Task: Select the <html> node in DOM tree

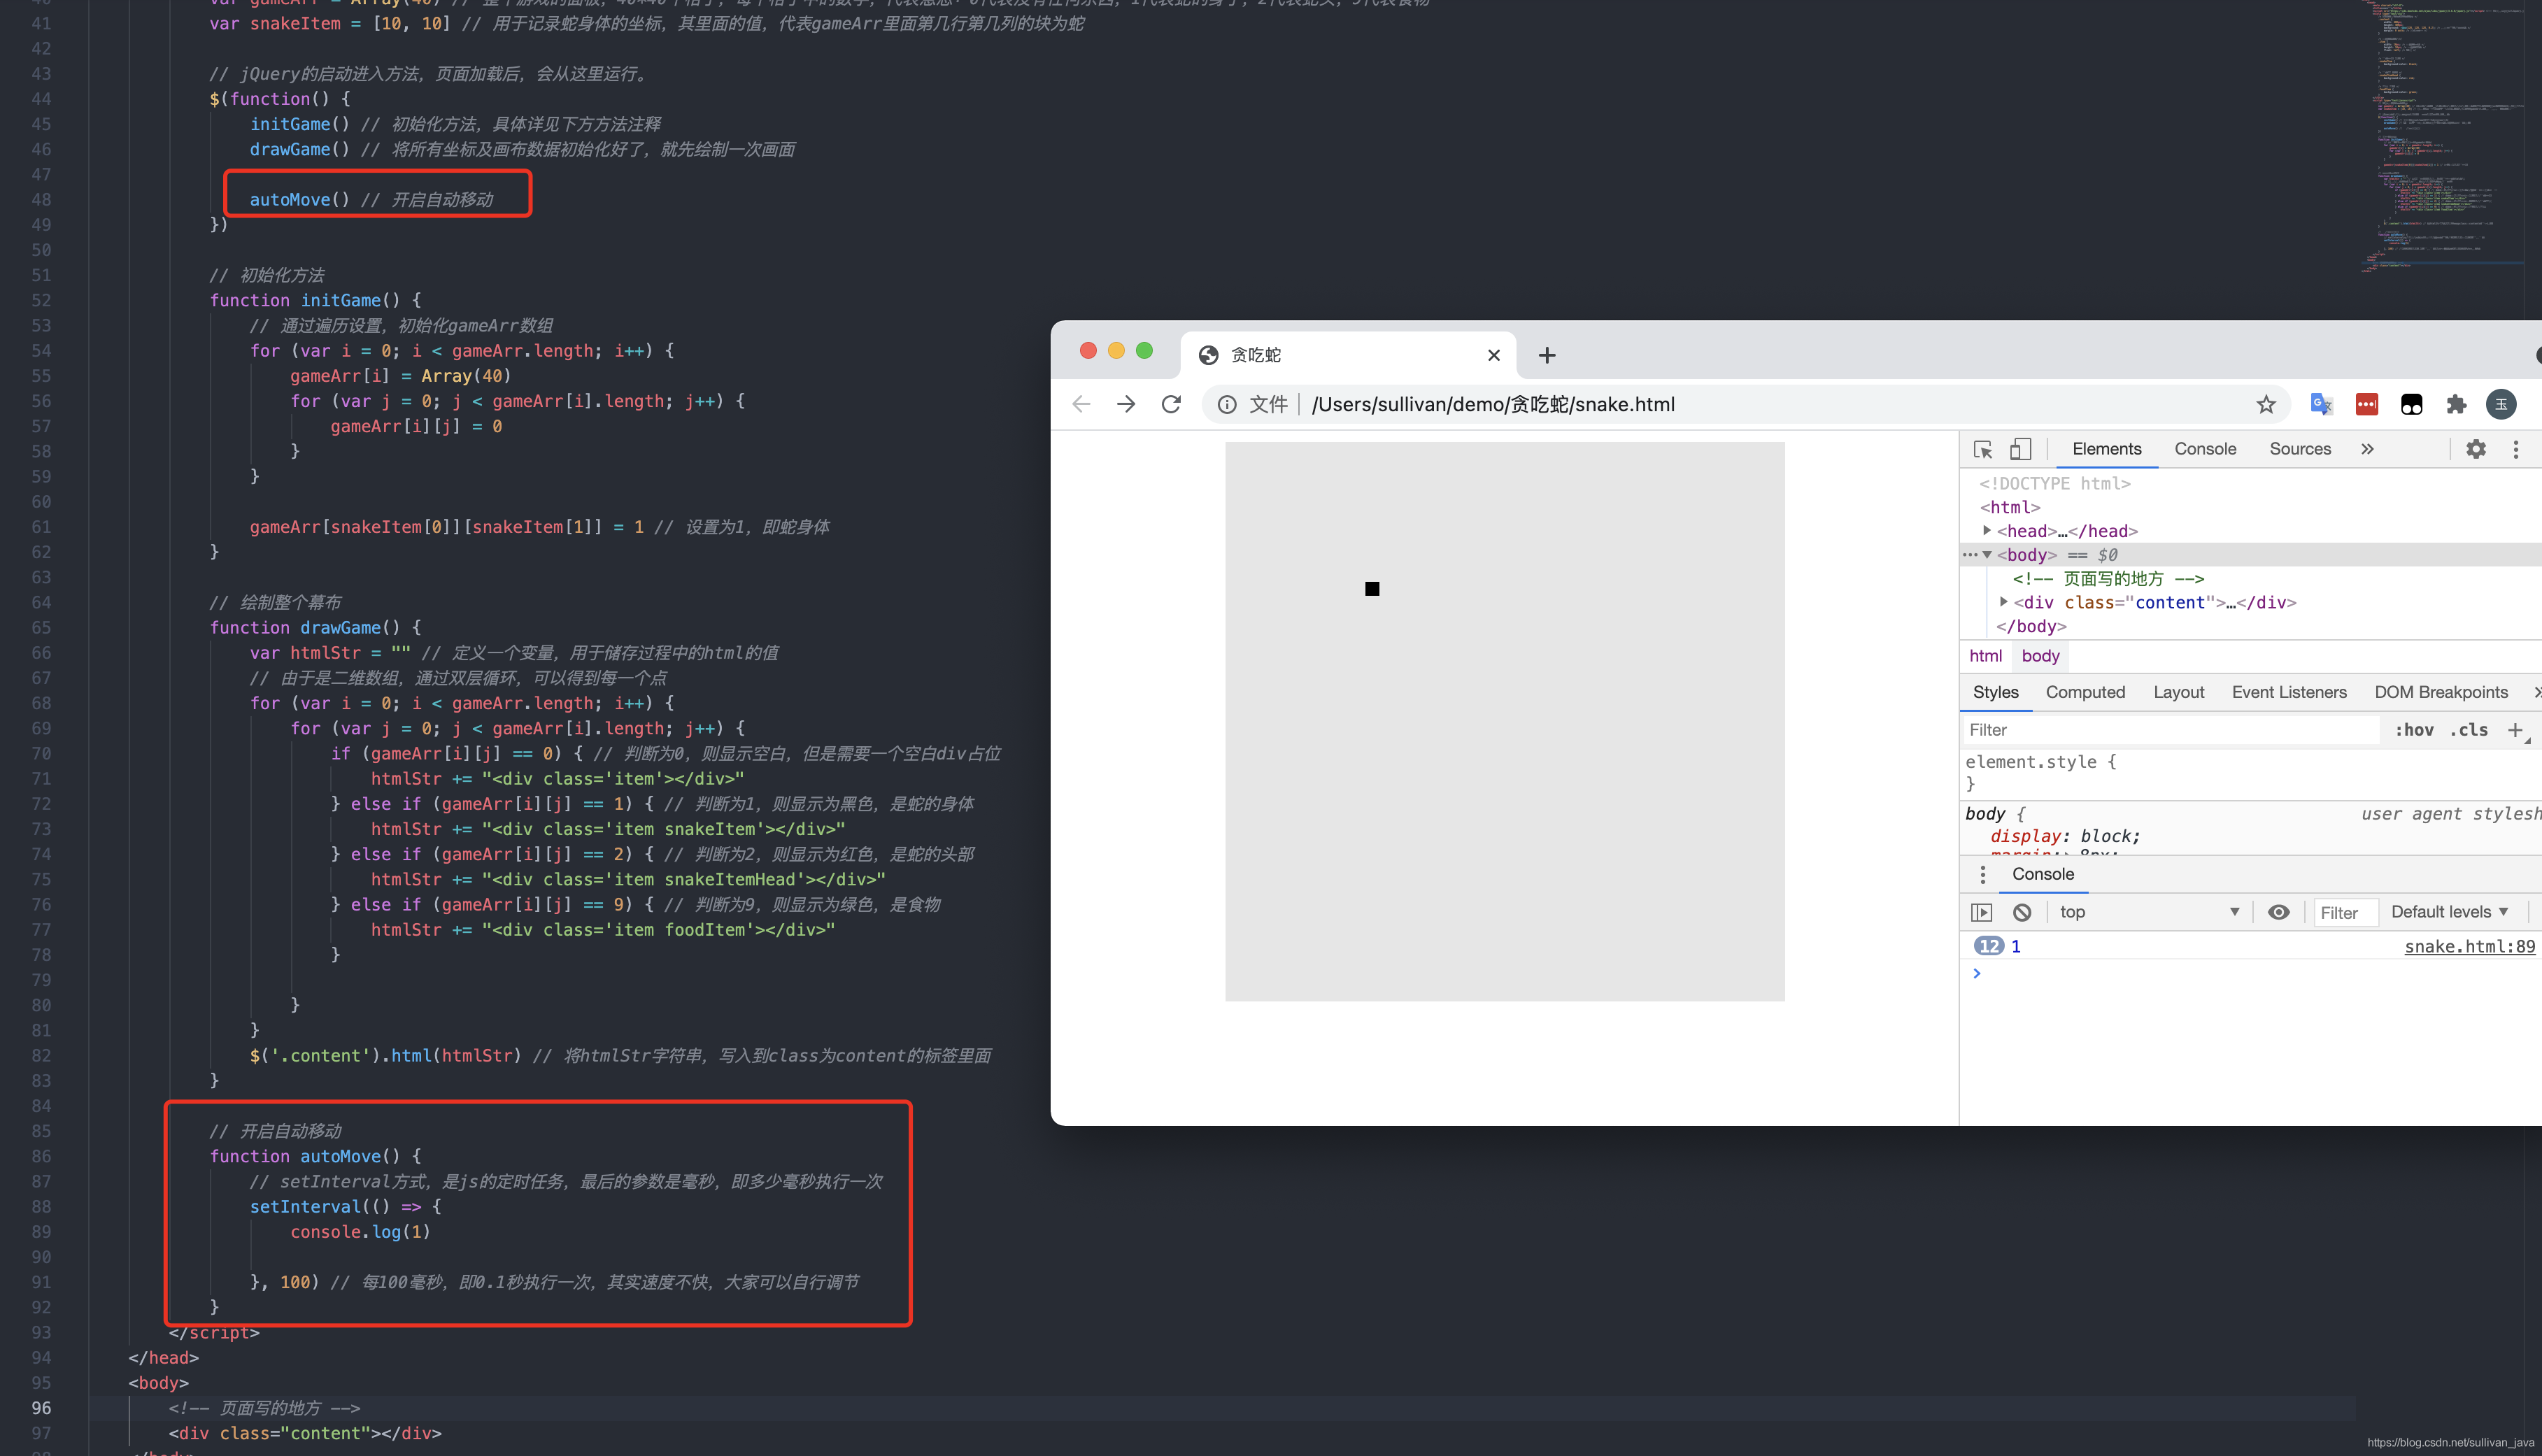Action: click(2010, 508)
